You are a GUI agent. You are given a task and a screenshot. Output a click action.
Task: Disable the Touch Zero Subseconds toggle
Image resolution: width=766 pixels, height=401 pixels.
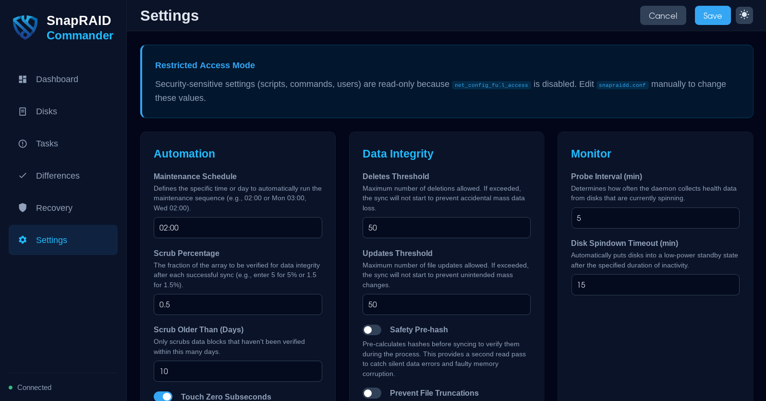tap(163, 396)
